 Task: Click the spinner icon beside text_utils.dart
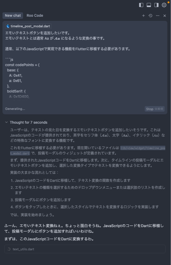pyautogui.click(x=9, y=249)
